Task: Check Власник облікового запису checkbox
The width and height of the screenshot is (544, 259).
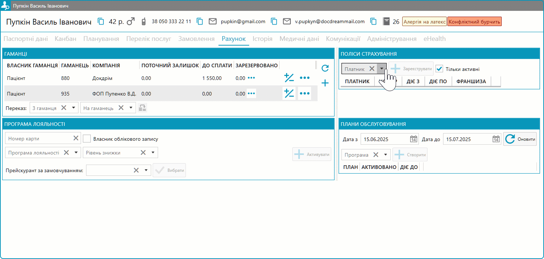Action: pos(87,139)
